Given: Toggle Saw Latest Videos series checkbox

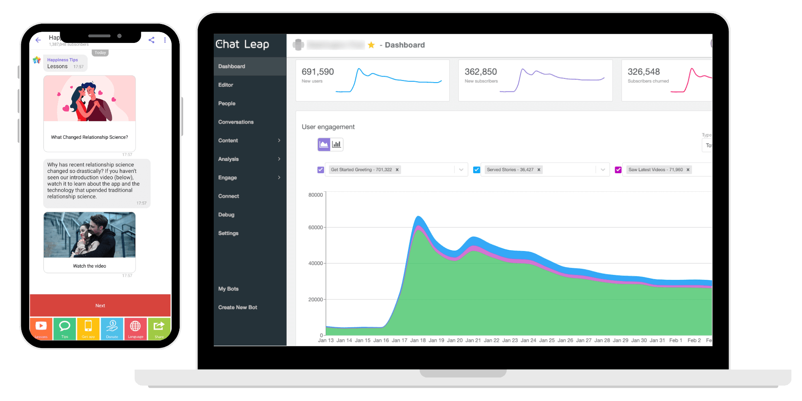Looking at the screenshot, I should [618, 170].
